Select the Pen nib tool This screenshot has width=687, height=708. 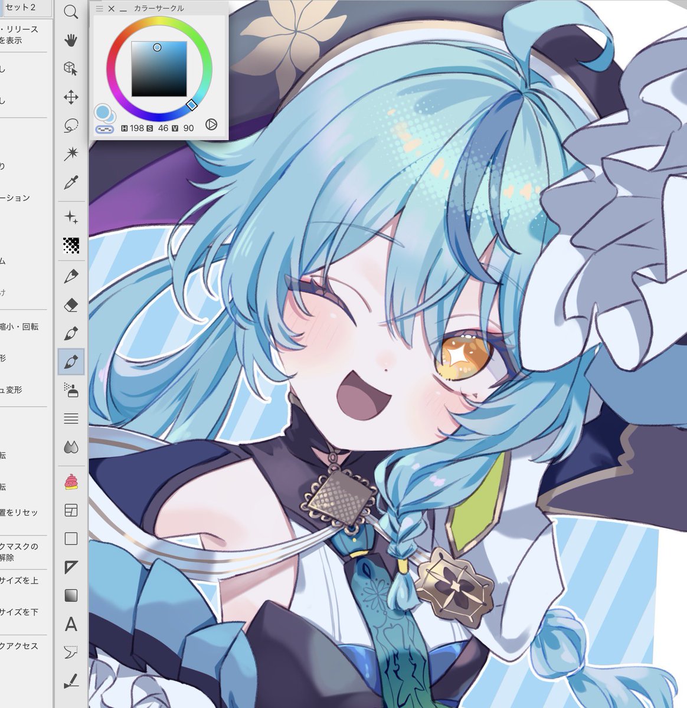(71, 276)
